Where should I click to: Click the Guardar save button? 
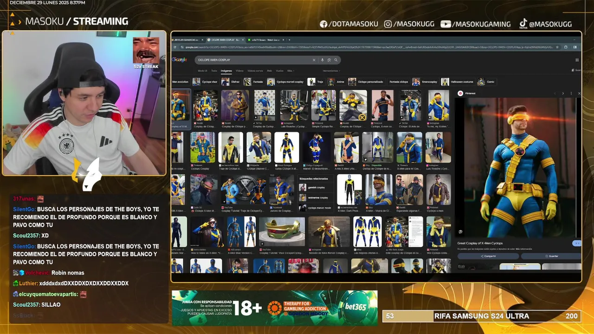pos(551,256)
